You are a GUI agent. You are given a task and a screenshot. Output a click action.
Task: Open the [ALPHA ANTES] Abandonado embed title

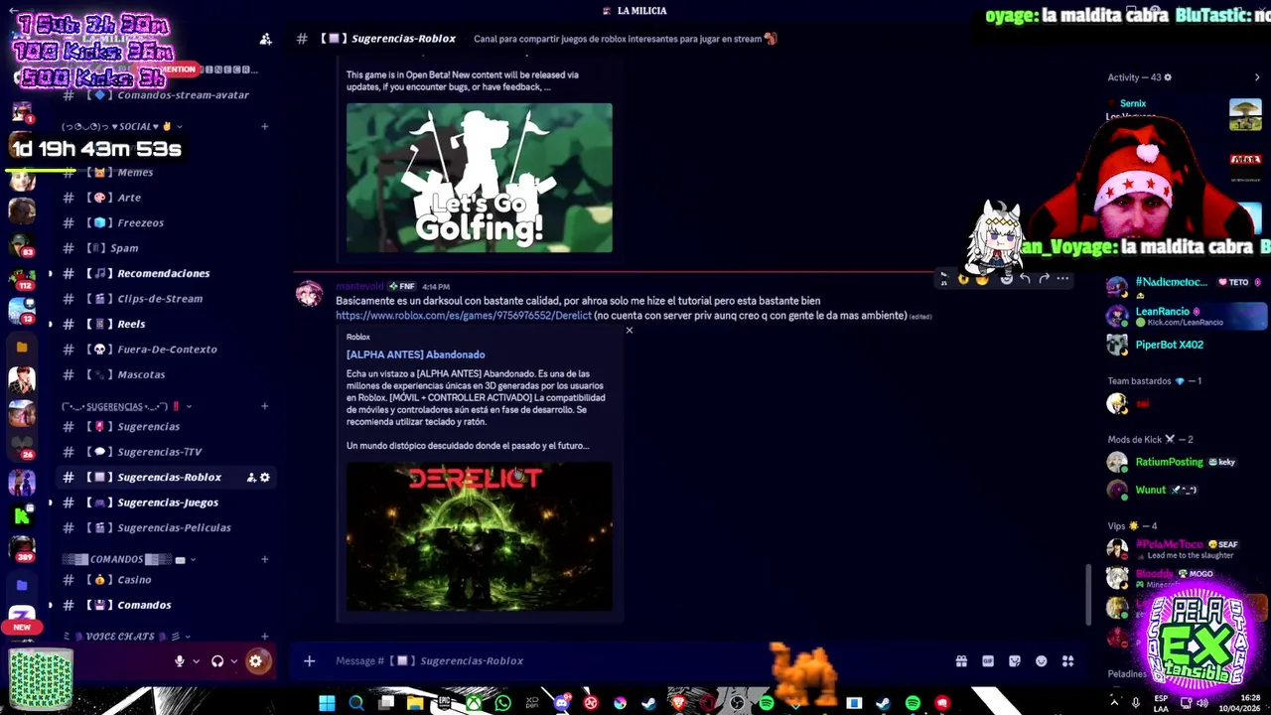coord(415,355)
